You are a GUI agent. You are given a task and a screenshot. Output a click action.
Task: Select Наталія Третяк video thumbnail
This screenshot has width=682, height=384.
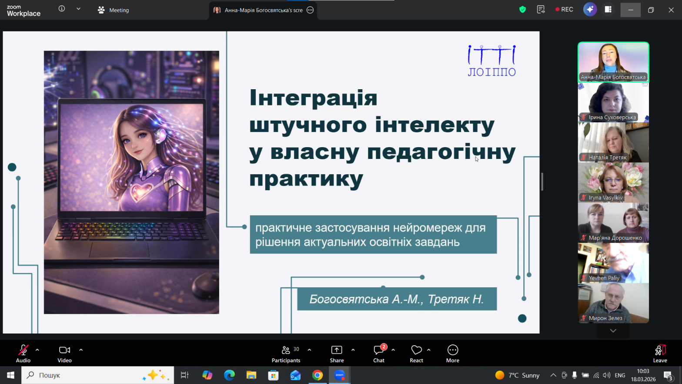pyautogui.click(x=613, y=142)
